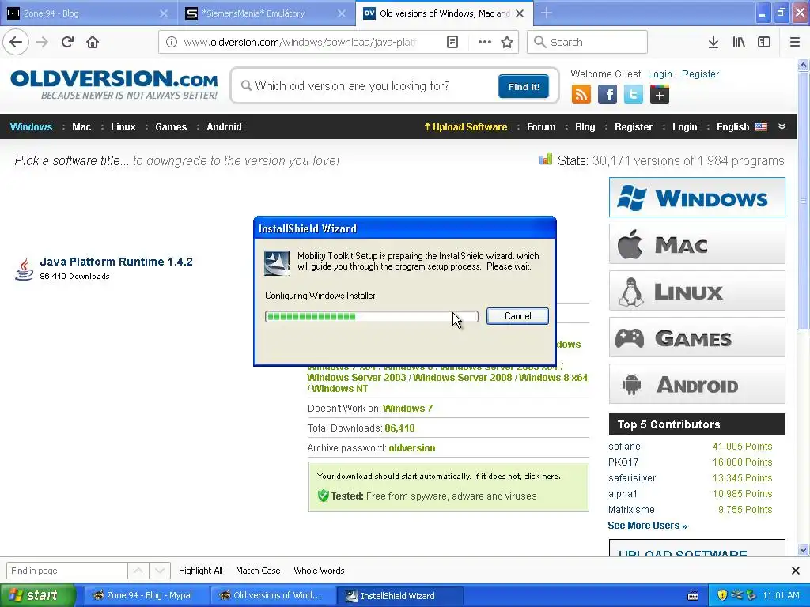Click the orange RSS feed icon
This screenshot has height=607, width=810.
(581, 95)
